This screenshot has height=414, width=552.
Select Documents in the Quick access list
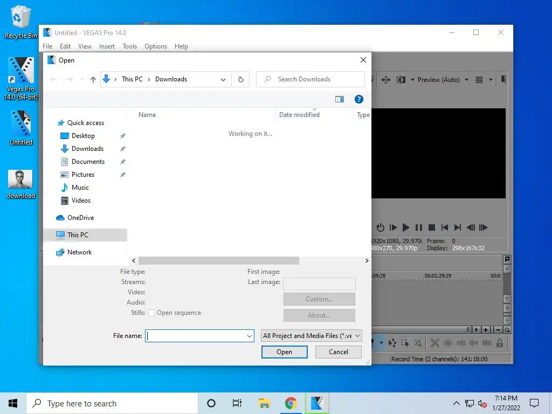(88, 162)
